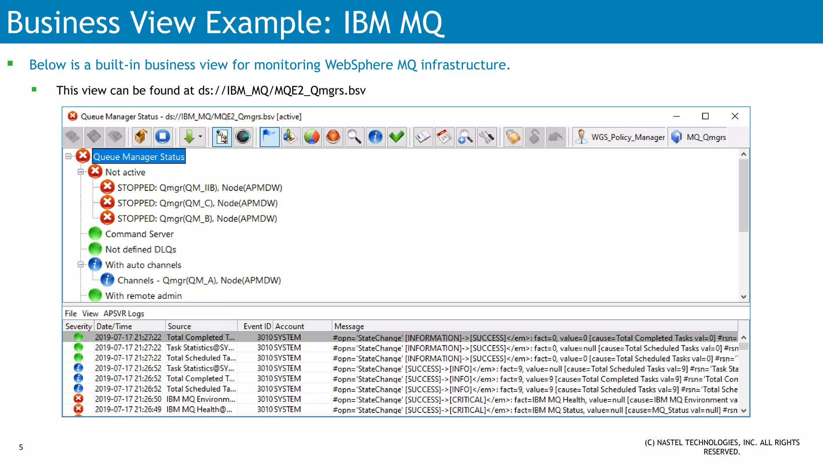The width and height of the screenshot is (823, 463).
Task: Click the red alarm button icon
Action: pyautogui.click(x=333, y=137)
